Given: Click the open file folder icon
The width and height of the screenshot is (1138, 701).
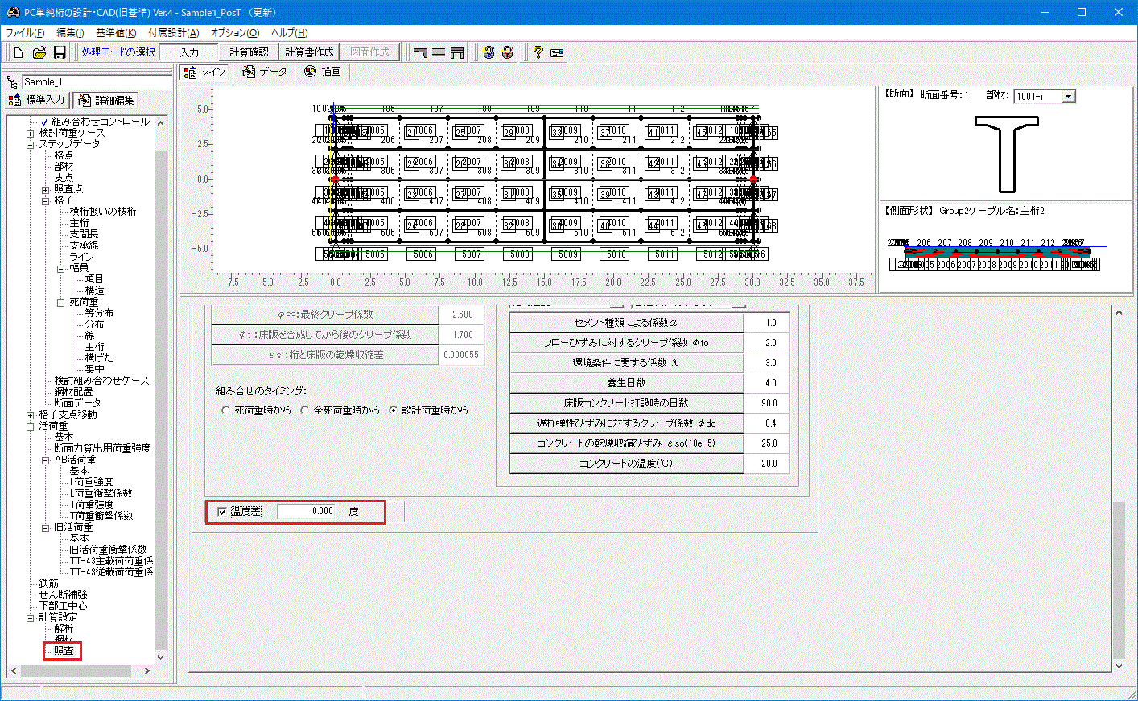Looking at the screenshot, I should tap(39, 52).
